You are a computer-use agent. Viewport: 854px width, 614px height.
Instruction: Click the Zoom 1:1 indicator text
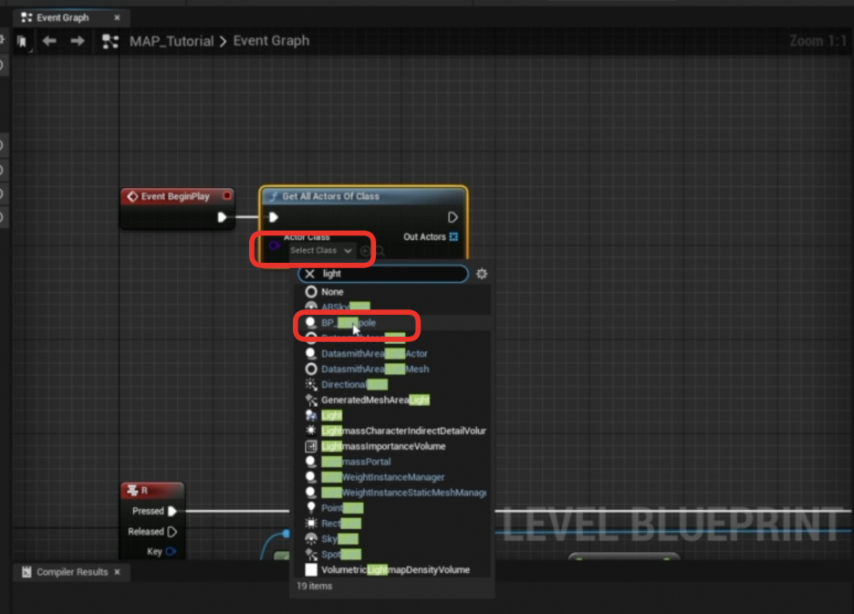tap(818, 41)
